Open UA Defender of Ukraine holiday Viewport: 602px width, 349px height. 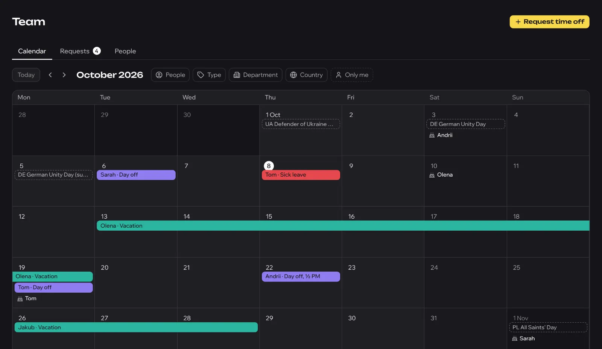tap(301, 124)
